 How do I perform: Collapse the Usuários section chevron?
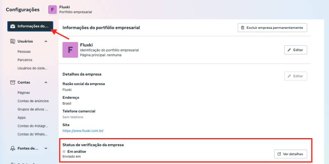pos(46,41)
